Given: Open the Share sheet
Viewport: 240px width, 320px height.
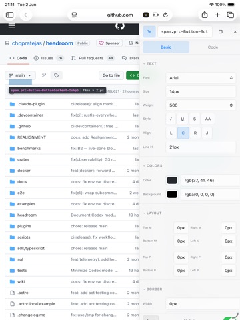Looking at the screenshot, I should (205, 15).
